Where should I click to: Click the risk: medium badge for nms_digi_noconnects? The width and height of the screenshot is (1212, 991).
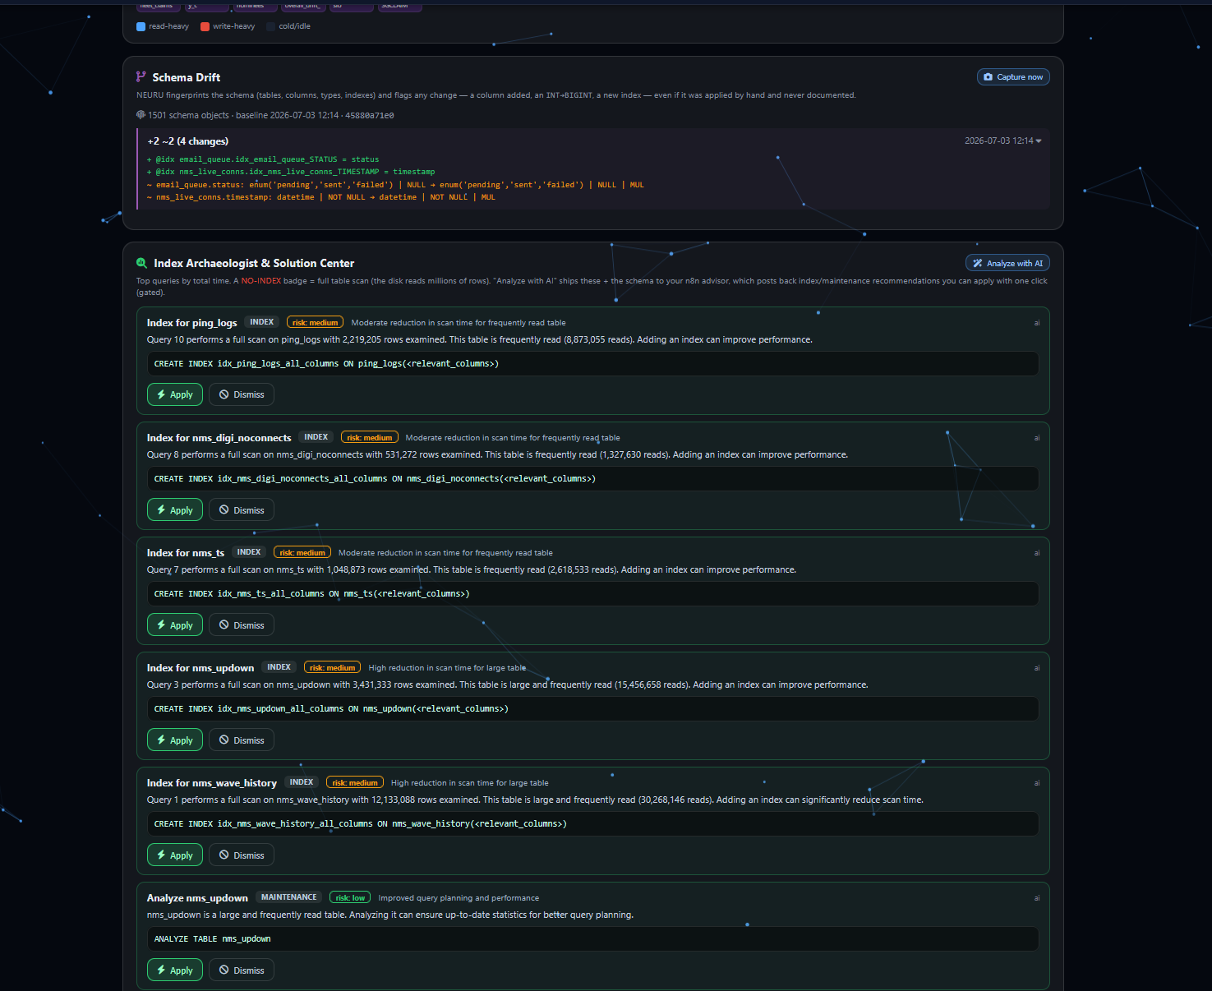370,437
